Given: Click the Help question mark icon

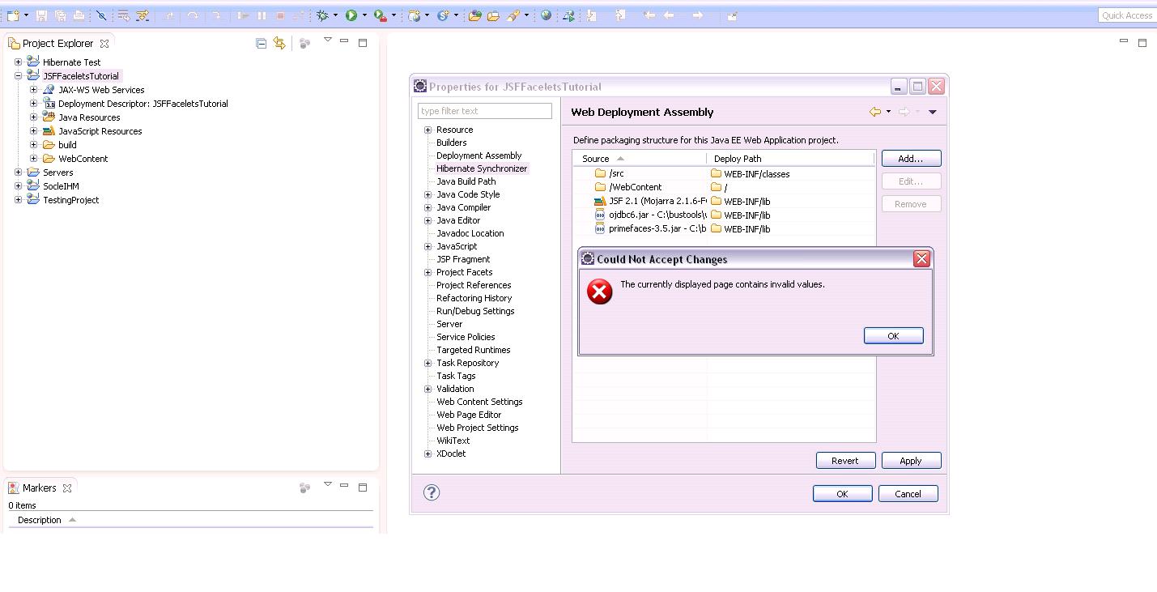Looking at the screenshot, I should tap(432, 492).
